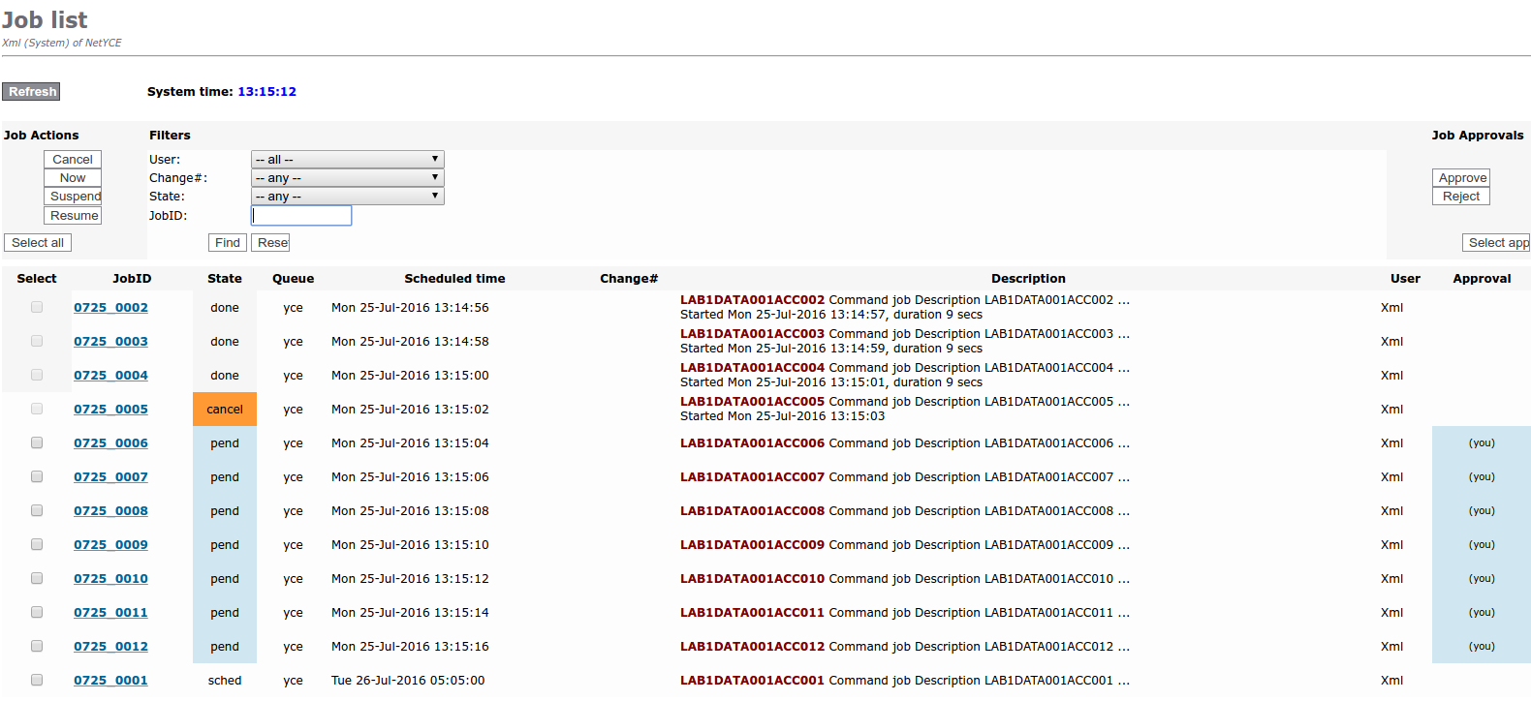Sort by the Scheduled time column header
This screenshot has height=701, width=1531.
[454, 279]
